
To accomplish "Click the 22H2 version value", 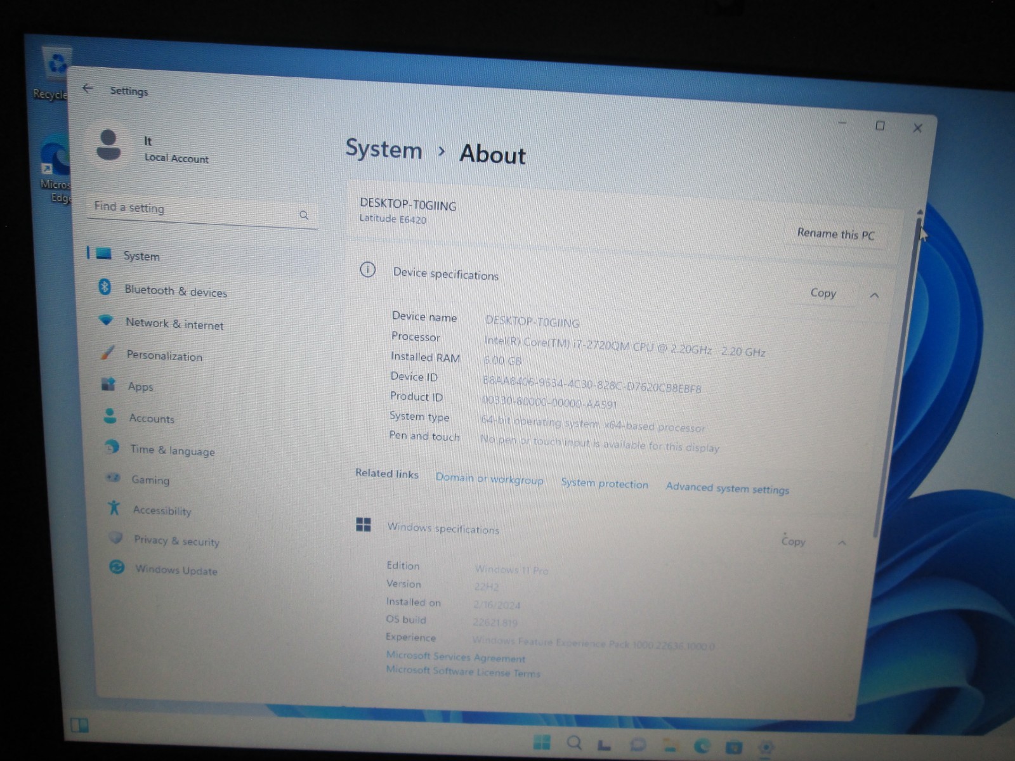I will pos(487,587).
